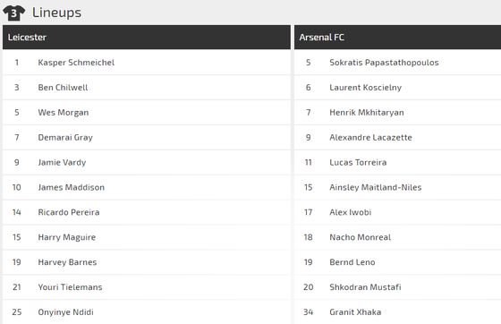Click the Lineups jersey icon
Viewport: 501px width, 324px height.
[13, 13]
